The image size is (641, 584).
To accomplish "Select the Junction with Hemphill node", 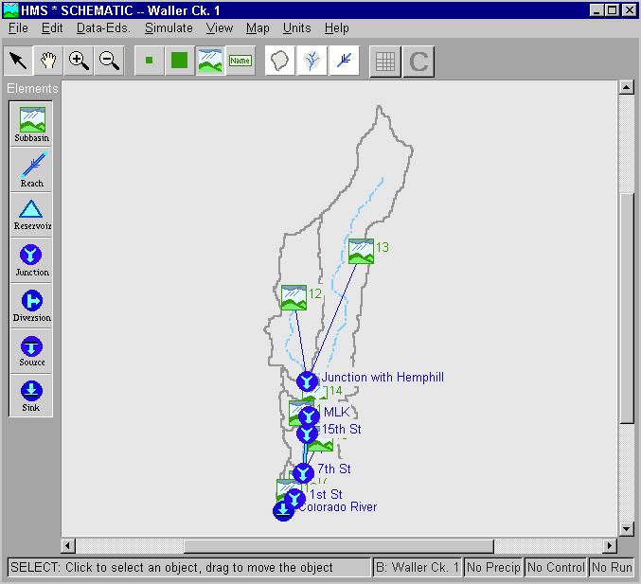I will coord(308,381).
